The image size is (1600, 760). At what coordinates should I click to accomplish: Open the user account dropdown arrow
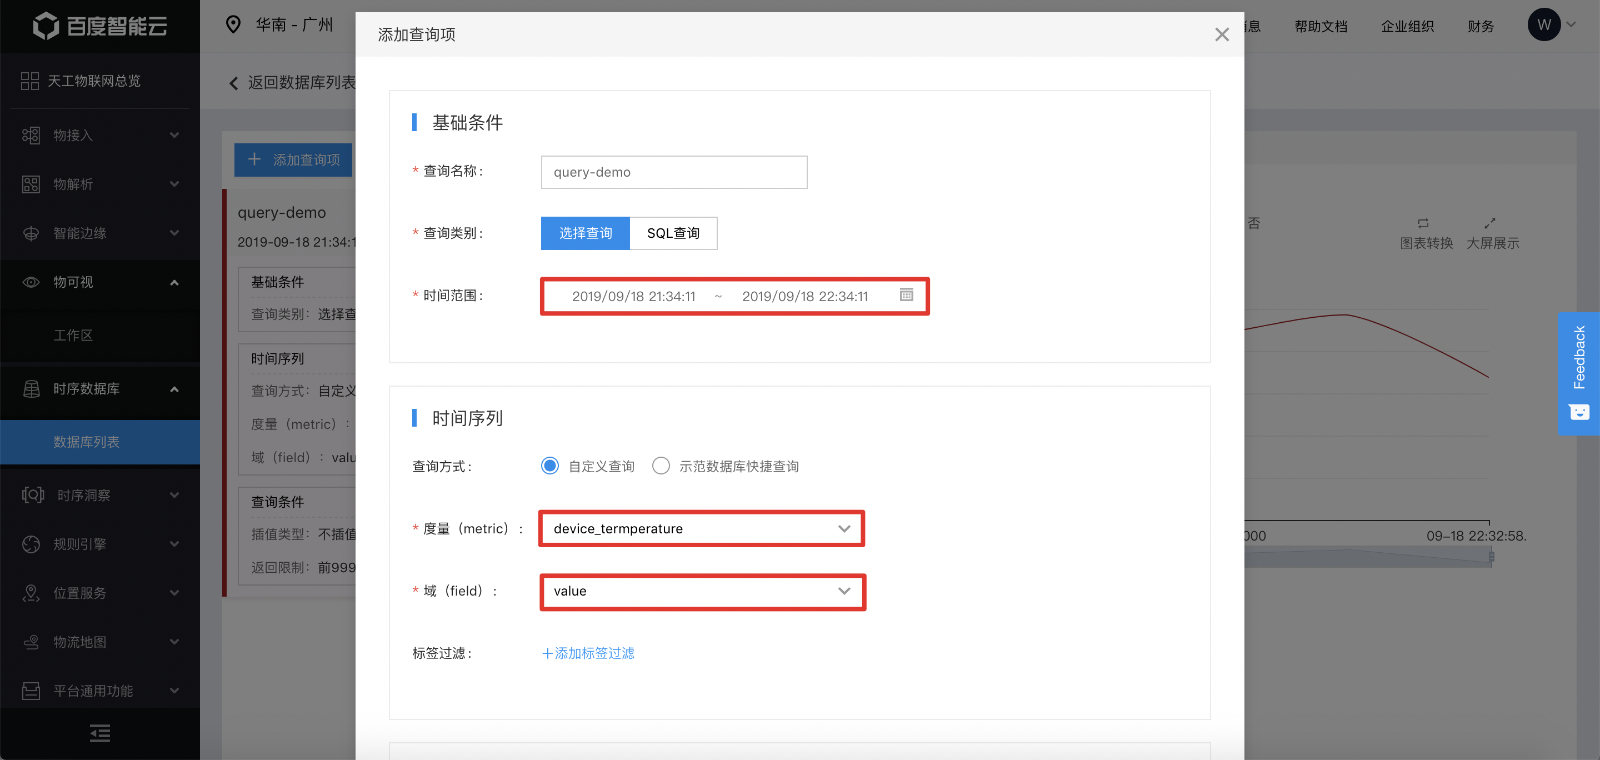click(x=1572, y=25)
